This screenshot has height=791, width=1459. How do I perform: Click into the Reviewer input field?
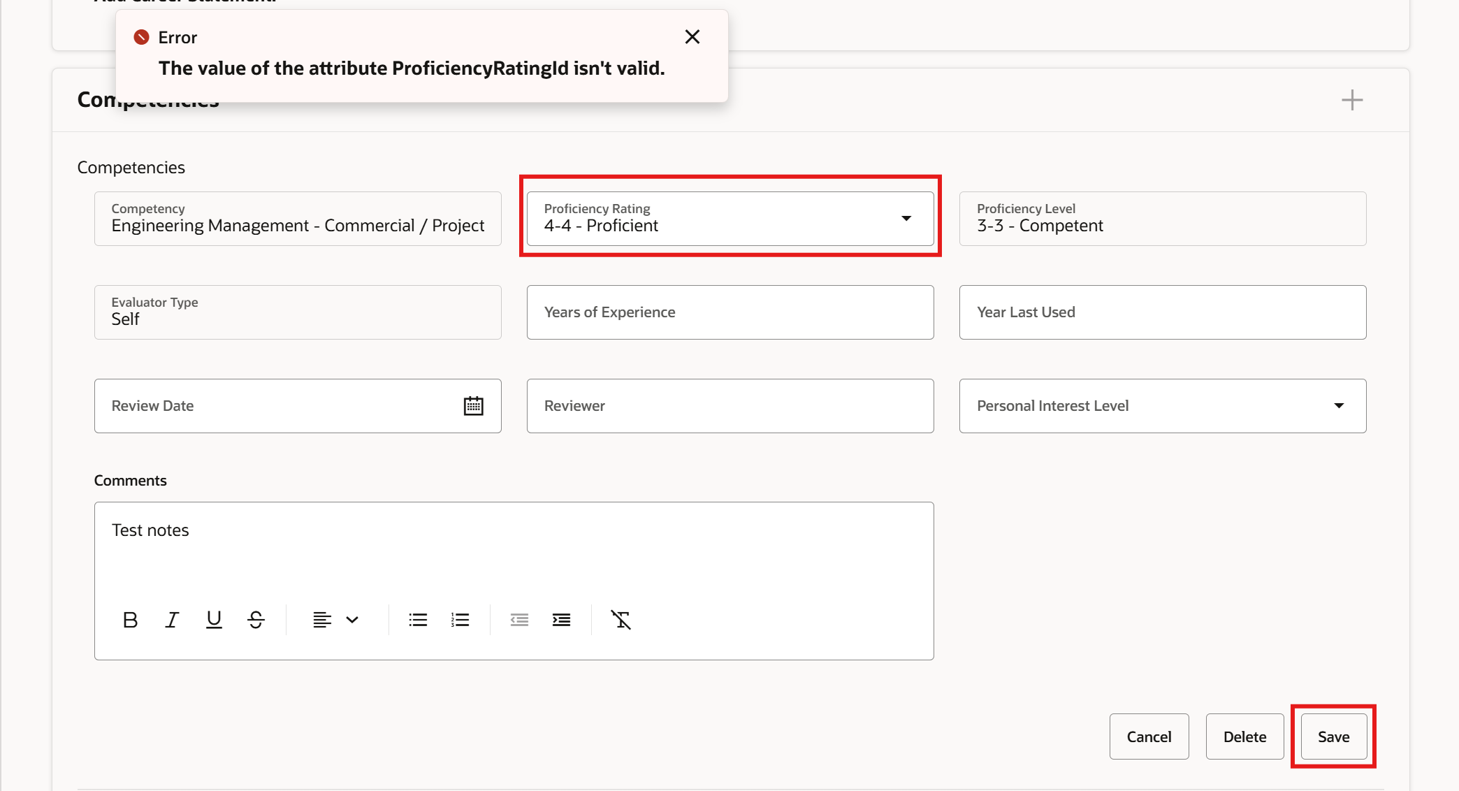click(x=729, y=406)
